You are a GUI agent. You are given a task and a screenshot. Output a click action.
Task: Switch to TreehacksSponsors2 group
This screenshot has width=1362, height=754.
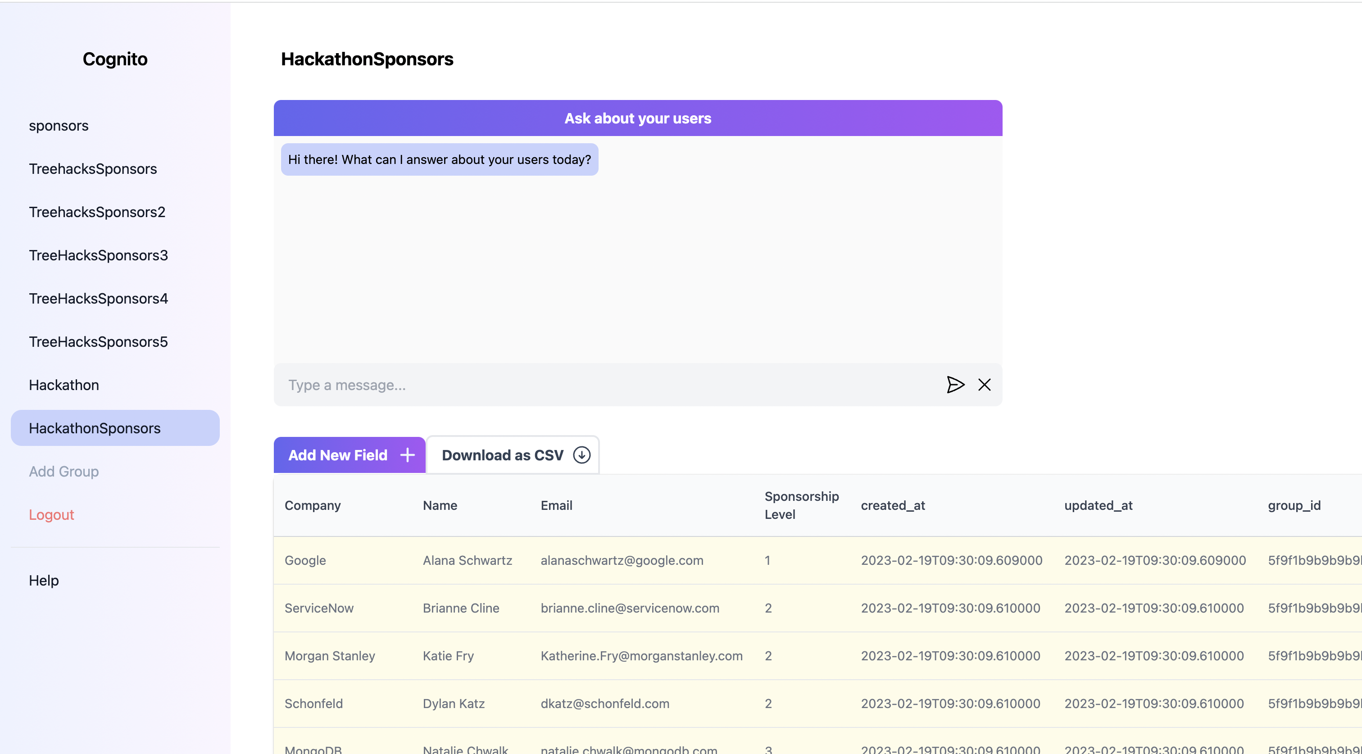tap(97, 212)
